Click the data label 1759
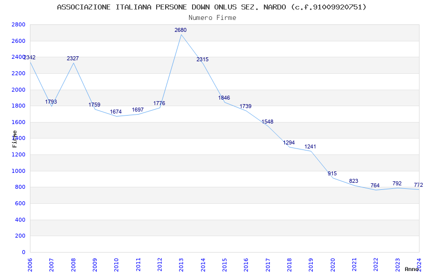The height and width of the screenshot is (274, 424). point(94,105)
